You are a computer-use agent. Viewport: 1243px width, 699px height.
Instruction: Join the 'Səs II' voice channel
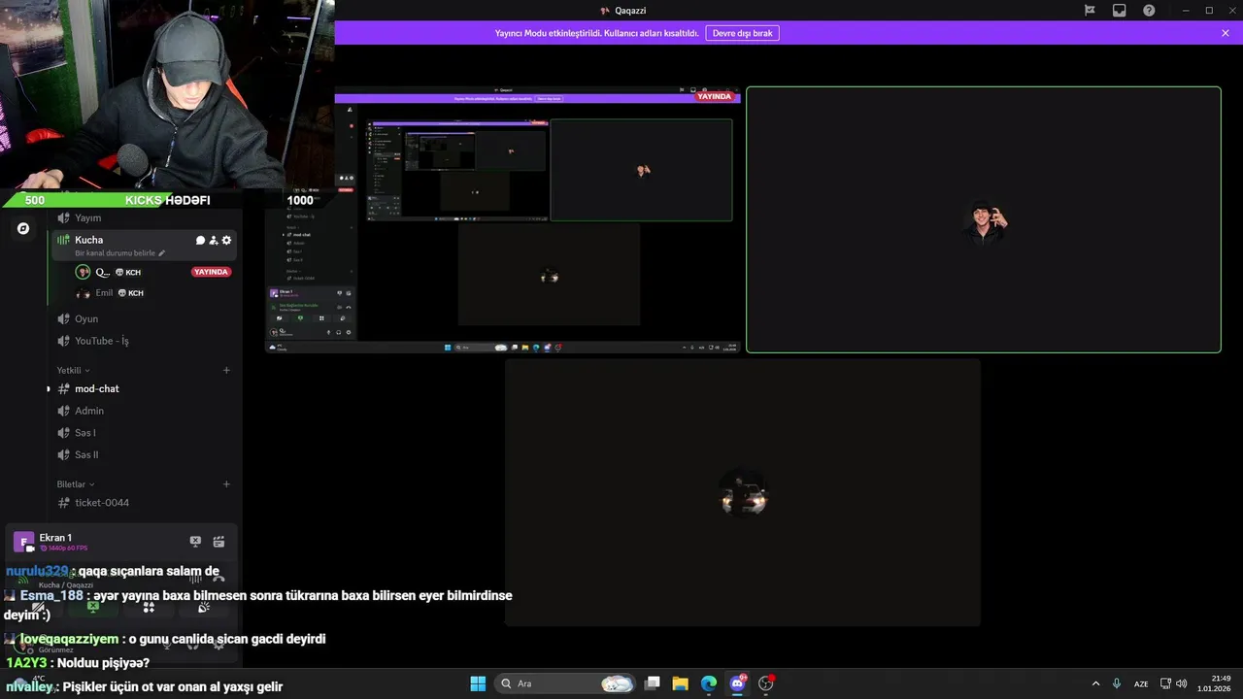pyautogui.click(x=146, y=454)
